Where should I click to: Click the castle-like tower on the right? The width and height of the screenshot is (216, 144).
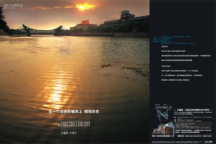point(127,16)
